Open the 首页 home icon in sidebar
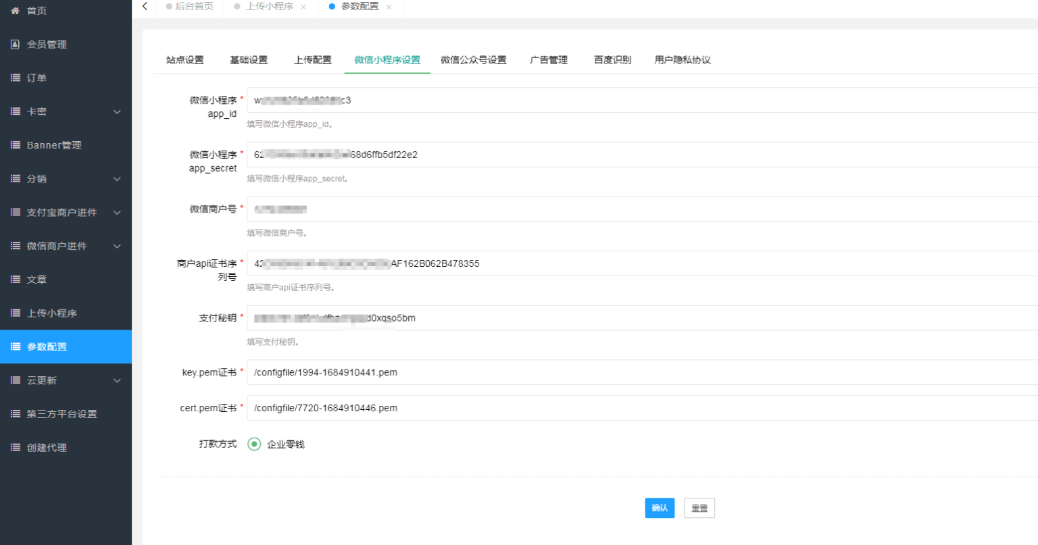Viewport: 1038px width, 545px height. (15, 11)
